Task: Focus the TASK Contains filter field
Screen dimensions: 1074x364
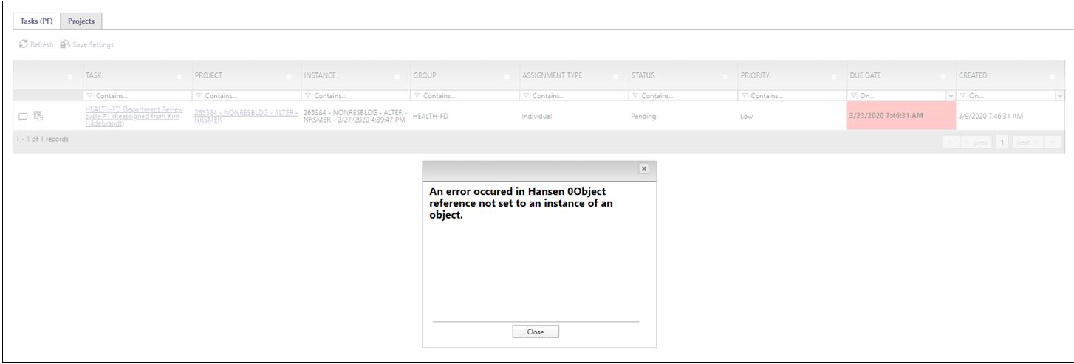Action: pos(137,96)
